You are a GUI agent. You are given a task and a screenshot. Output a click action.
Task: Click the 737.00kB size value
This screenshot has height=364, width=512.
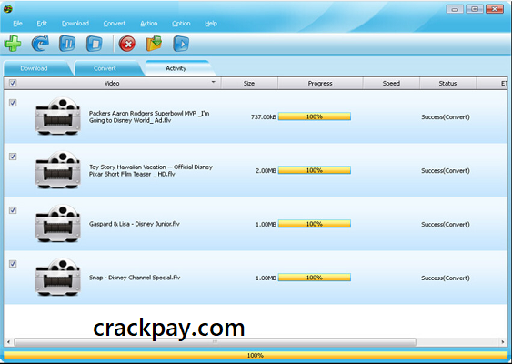(264, 116)
